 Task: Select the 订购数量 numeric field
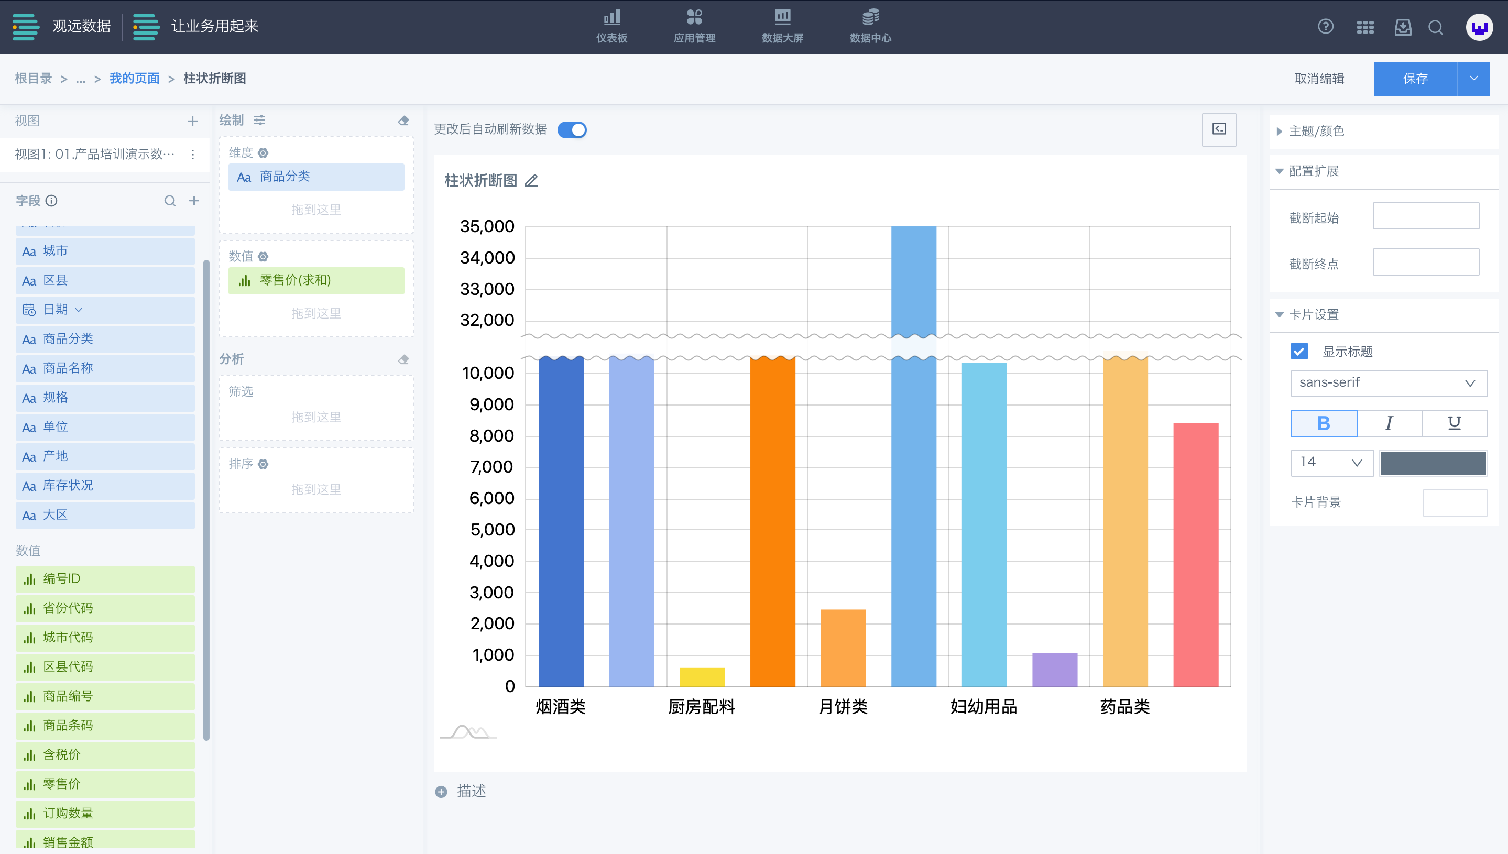point(105,814)
